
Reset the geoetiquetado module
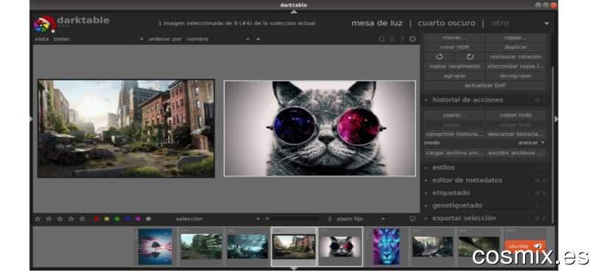[538, 206]
